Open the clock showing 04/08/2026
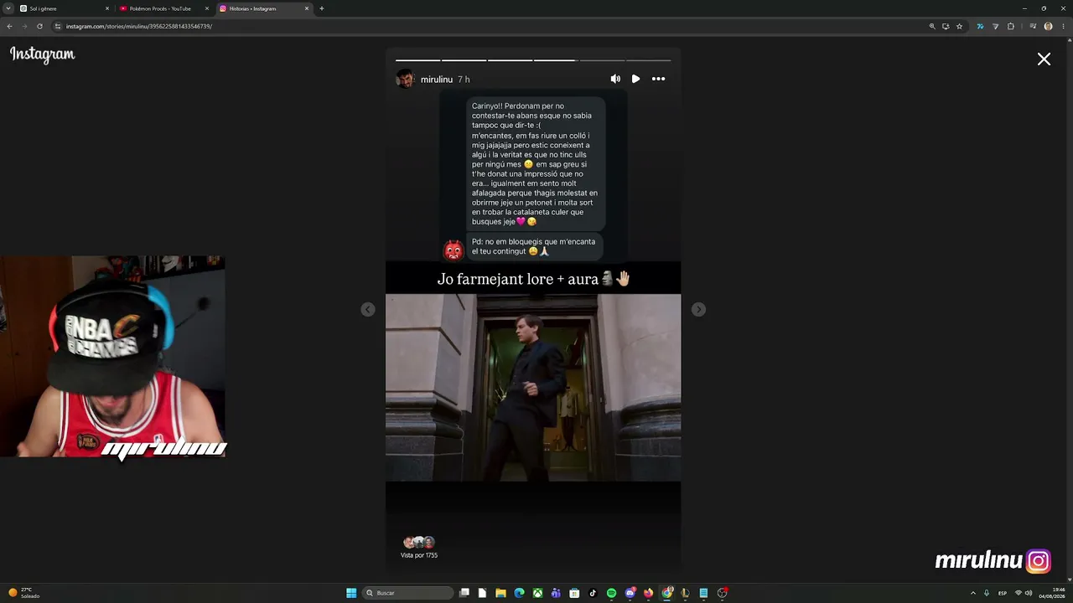Viewport: 1073px width, 603px height. click(1051, 593)
